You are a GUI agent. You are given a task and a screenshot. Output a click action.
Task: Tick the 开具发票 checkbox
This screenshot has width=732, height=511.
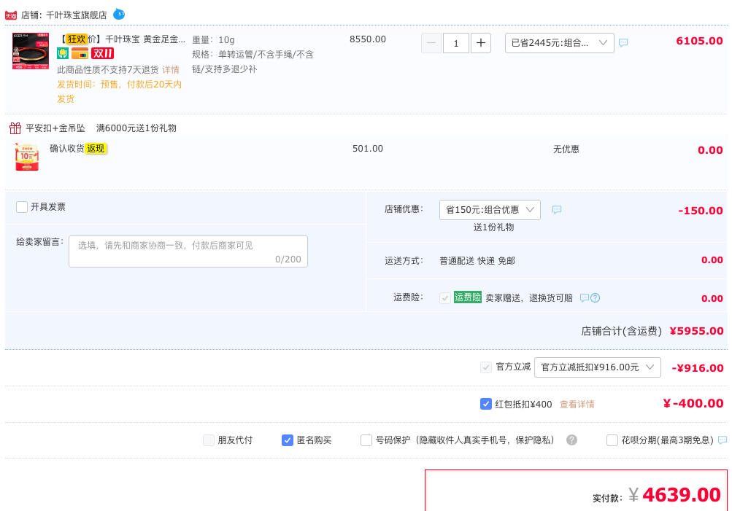click(x=22, y=207)
